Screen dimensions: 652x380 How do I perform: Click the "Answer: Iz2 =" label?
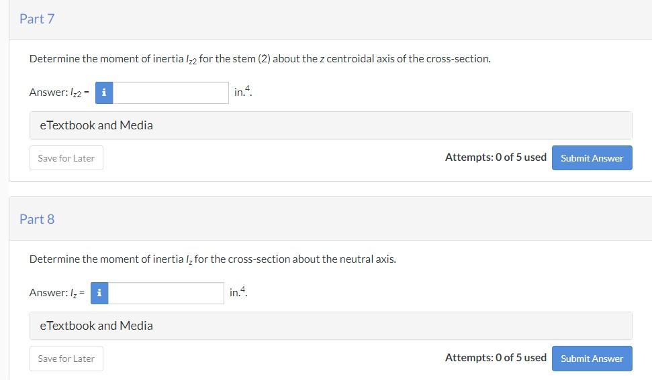(x=59, y=93)
